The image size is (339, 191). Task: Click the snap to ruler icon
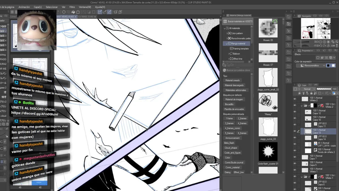click(100, 12)
